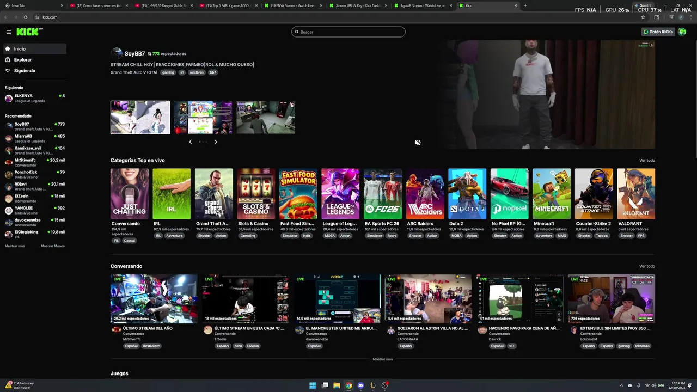Open ElGlogloking in recommended sidebar
This screenshot has height=392, width=697.
point(35,234)
